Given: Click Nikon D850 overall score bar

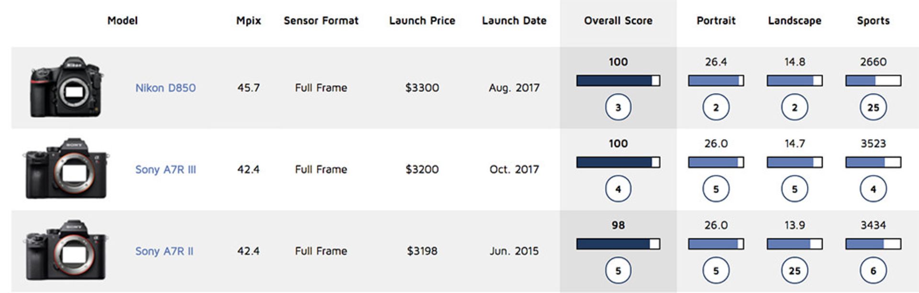Looking at the screenshot, I should [618, 80].
